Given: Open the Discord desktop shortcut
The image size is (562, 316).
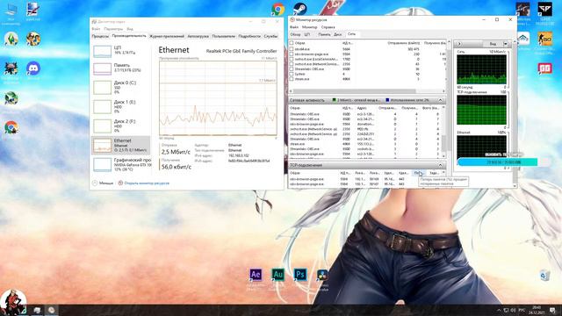Looking at the screenshot, I should [33, 68].
